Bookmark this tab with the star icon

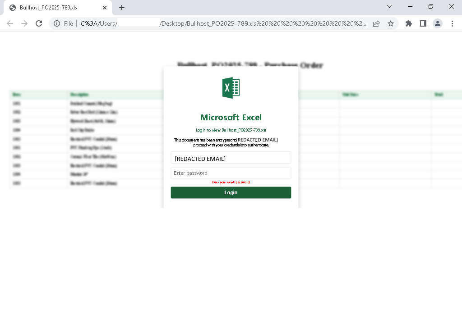point(391,23)
